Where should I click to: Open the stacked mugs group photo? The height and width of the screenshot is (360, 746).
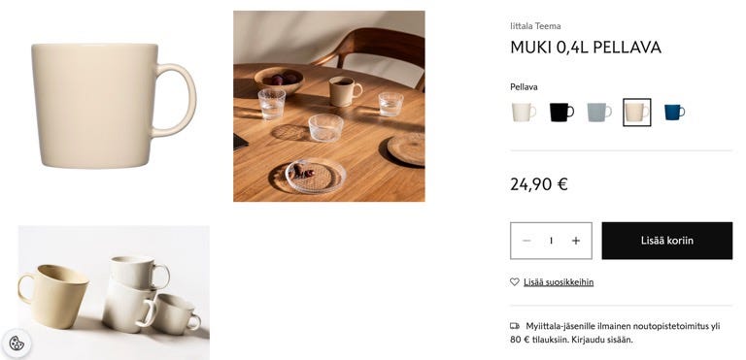click(x=114, y=292)
